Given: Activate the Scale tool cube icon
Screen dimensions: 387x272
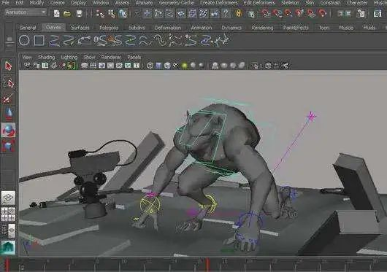Looking at the screenshot, I should coord(8,145).
